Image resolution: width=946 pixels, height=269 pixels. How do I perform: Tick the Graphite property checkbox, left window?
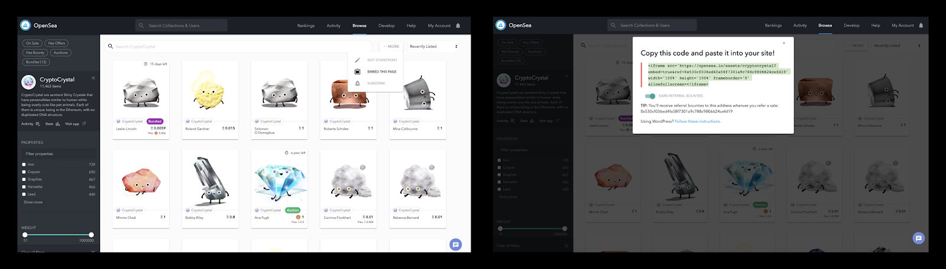pos(24,179)
